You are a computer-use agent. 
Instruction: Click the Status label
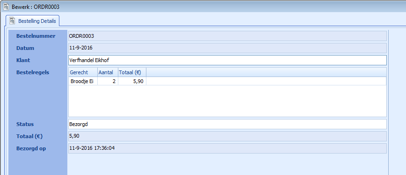click(25, 124)
